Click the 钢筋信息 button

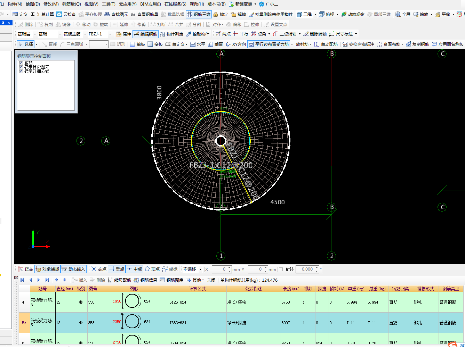click(x=145, y=280)
